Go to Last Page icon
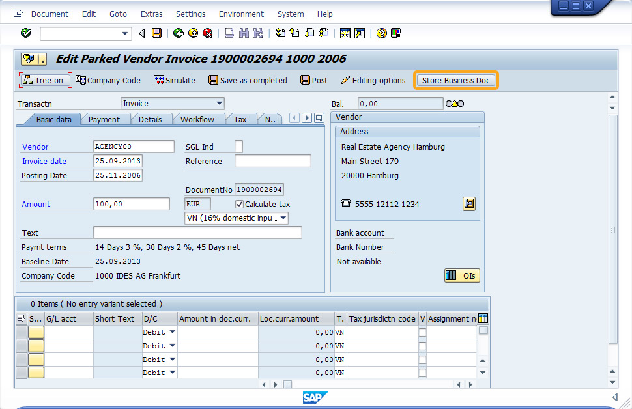This screenshot has height=409, width=632. [x=324, y=33]
